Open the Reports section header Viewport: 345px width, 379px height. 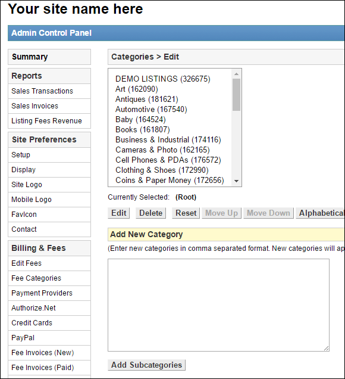click(49, 76)
